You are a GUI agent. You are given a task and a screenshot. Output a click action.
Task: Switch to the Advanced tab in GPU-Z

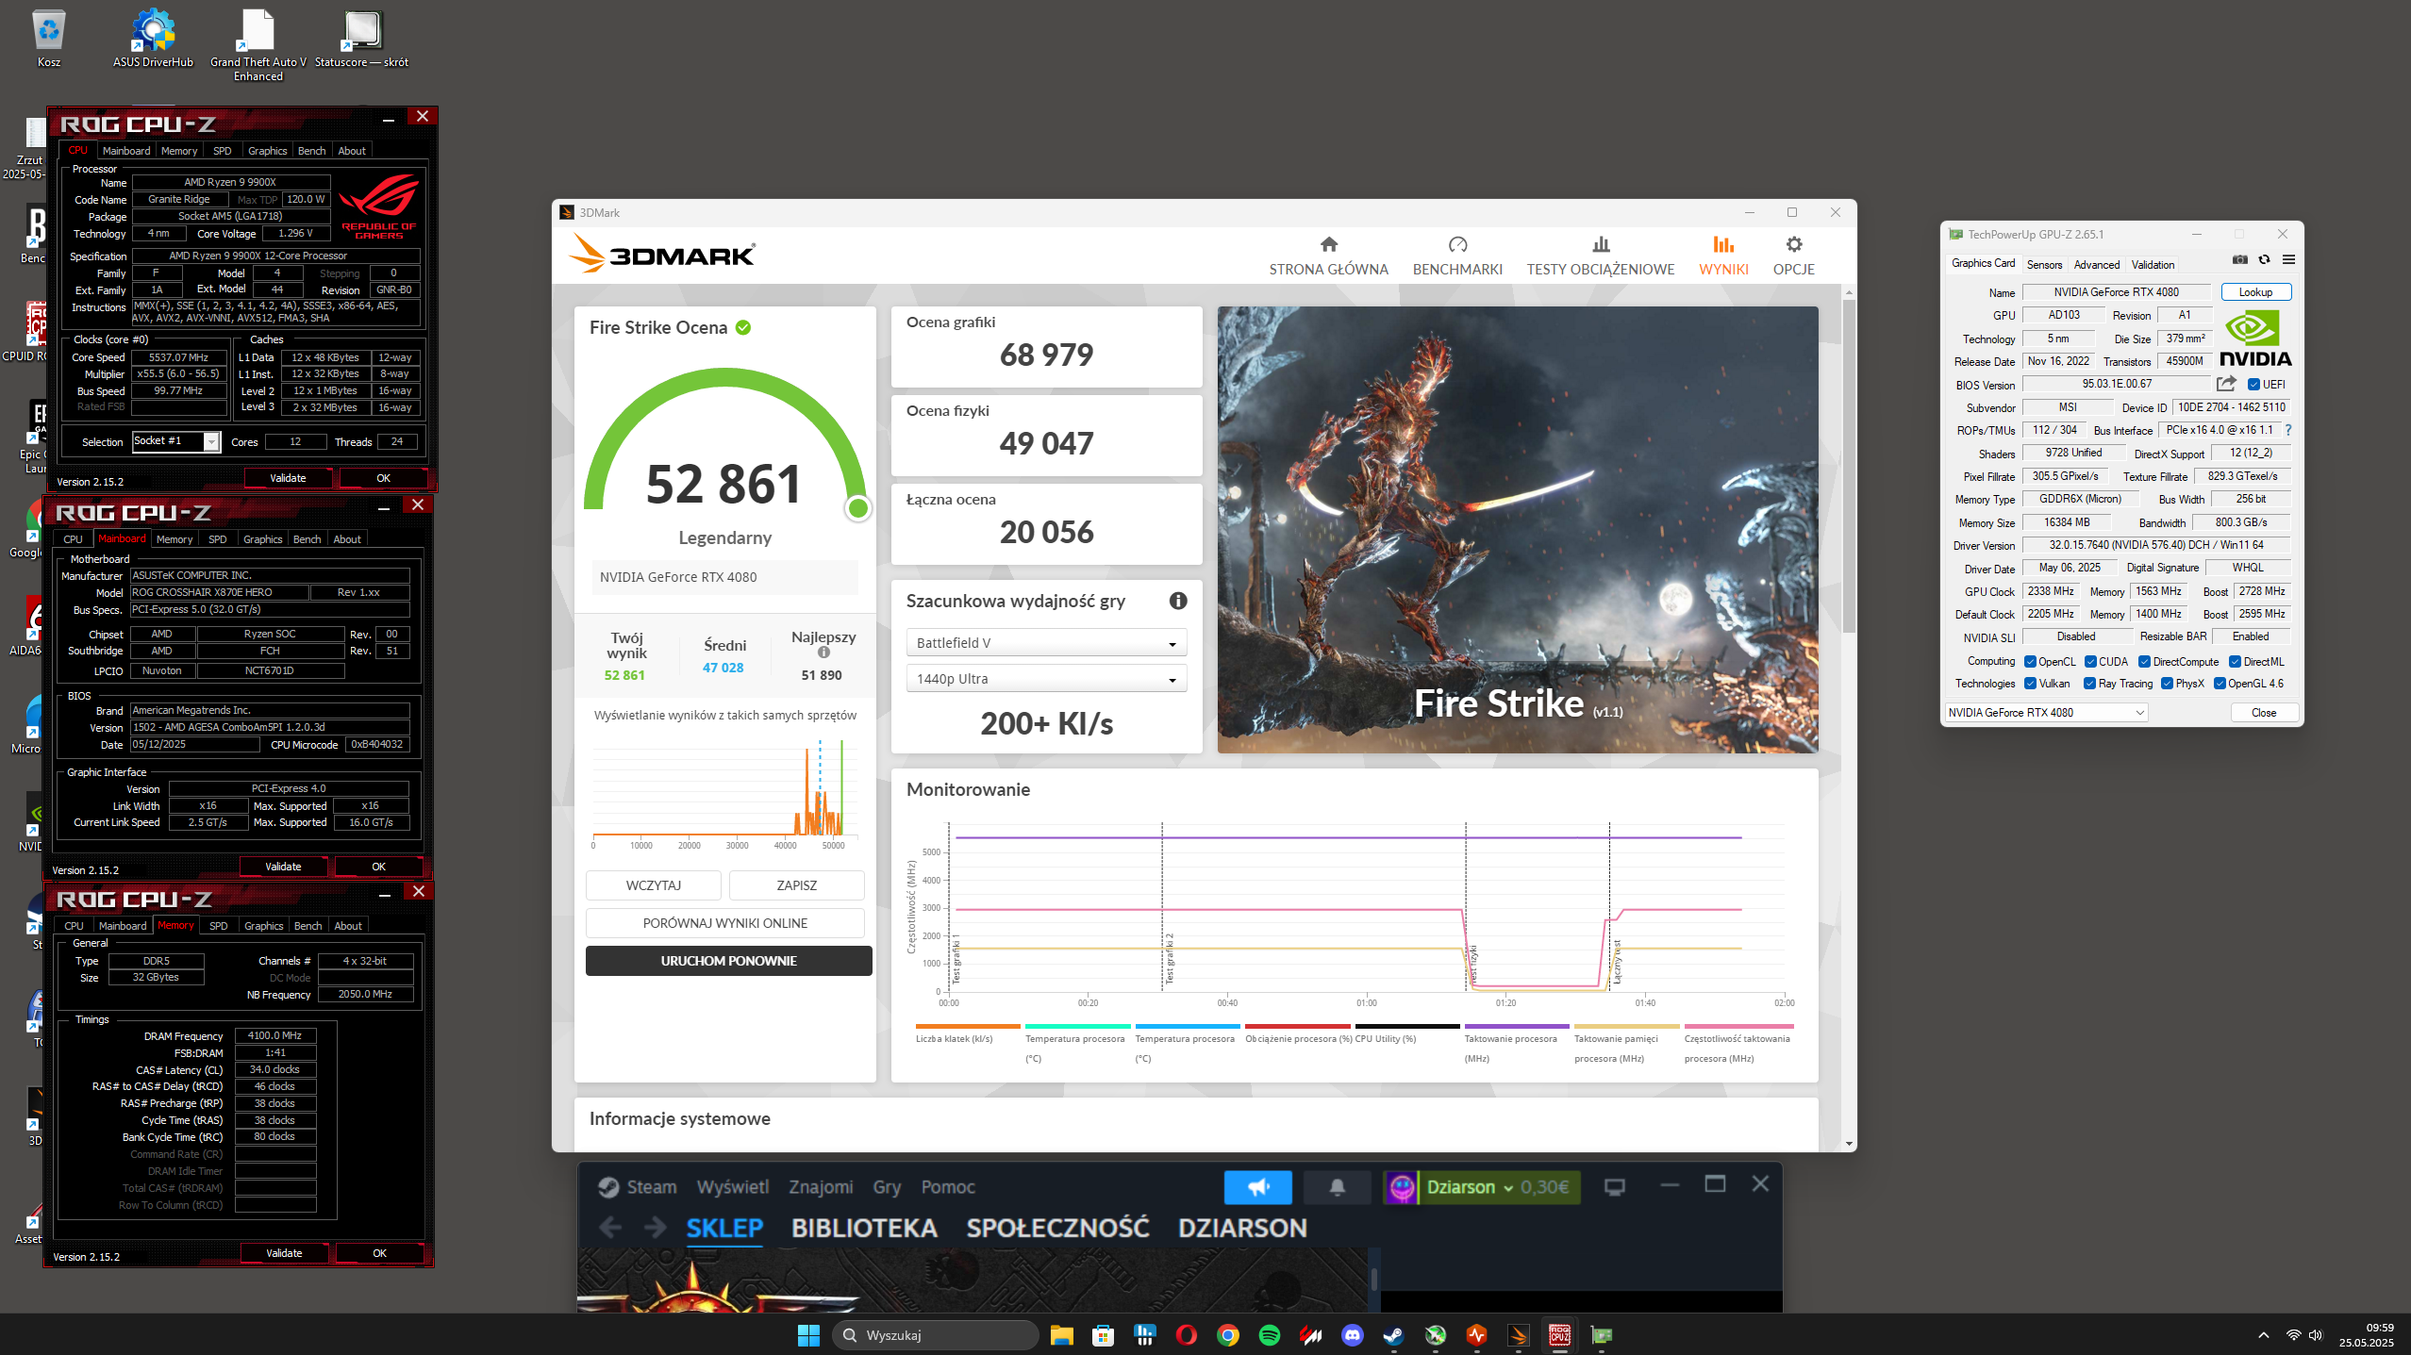(x=2096, y=265)
